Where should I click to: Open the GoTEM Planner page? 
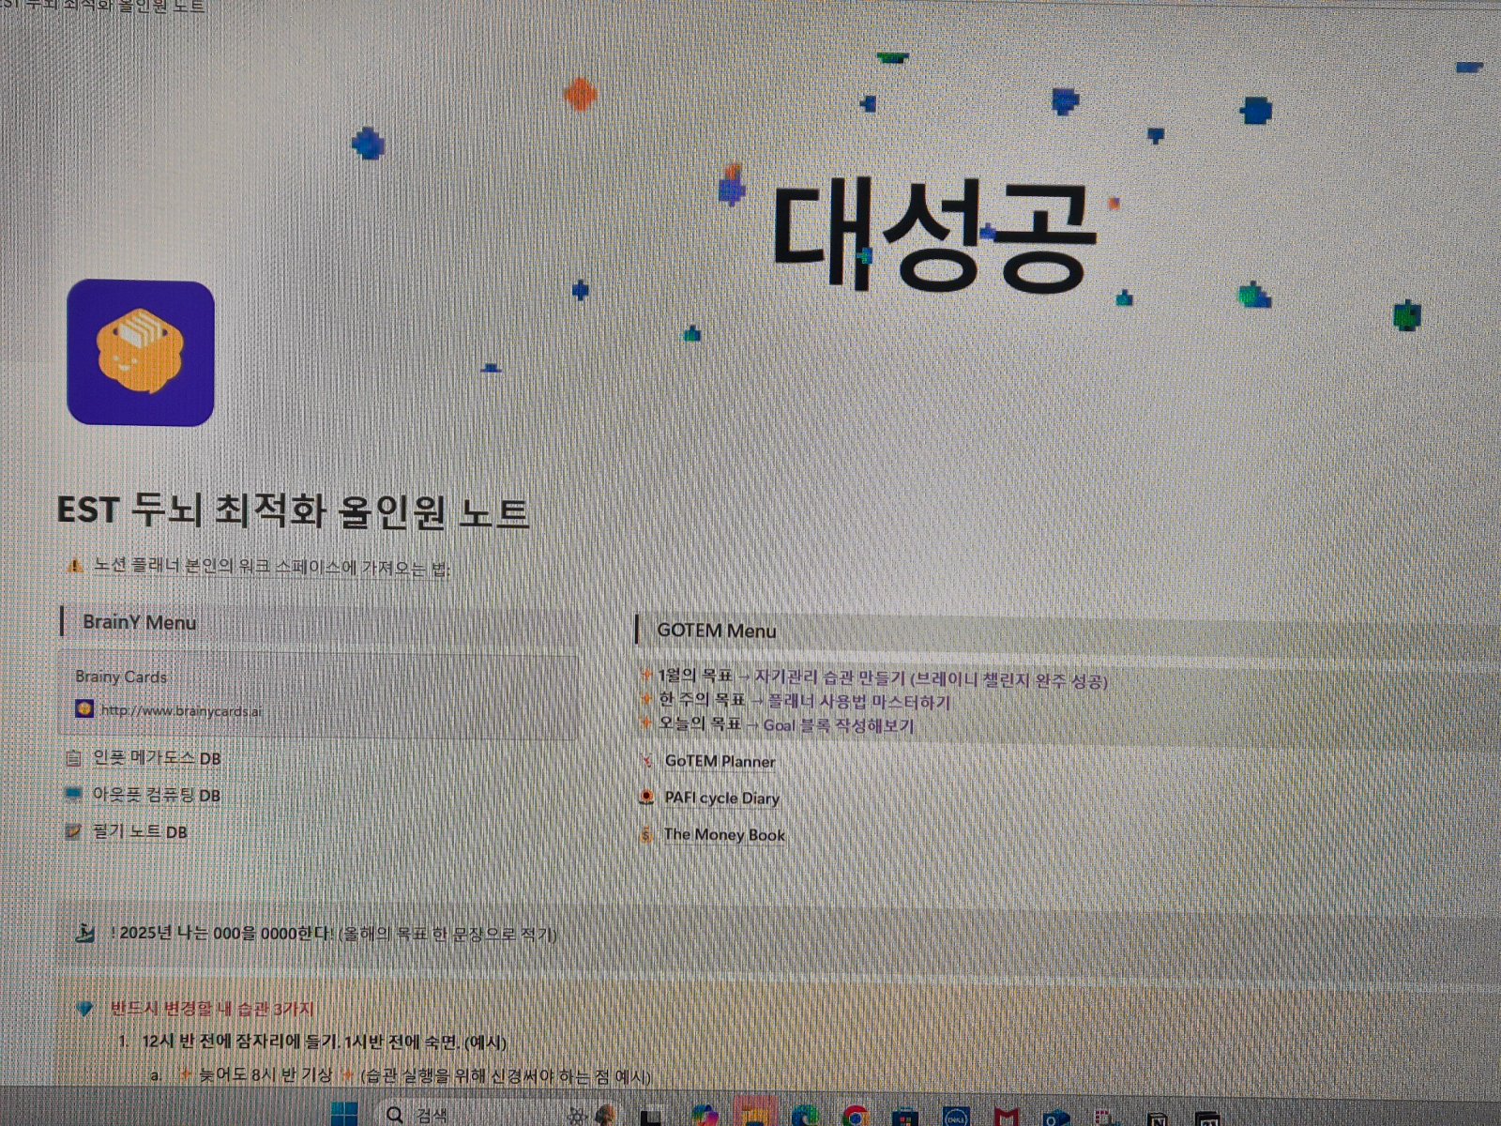(x=720, y=761)
